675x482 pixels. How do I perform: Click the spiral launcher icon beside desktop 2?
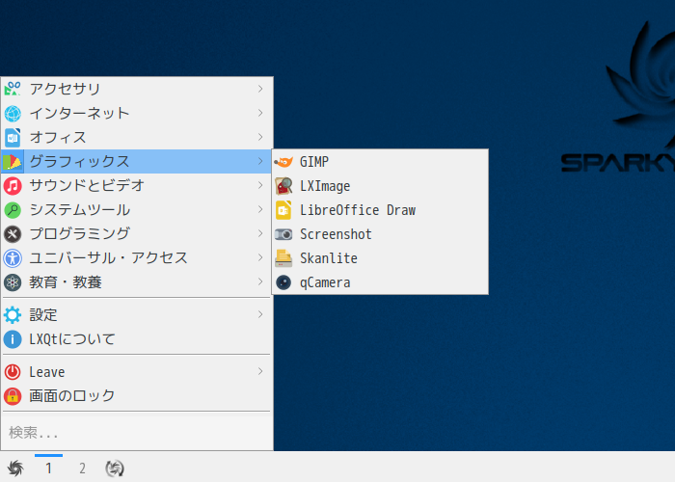click(x=115, y=468)
